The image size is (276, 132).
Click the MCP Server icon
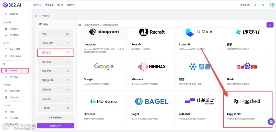[6, 56]
